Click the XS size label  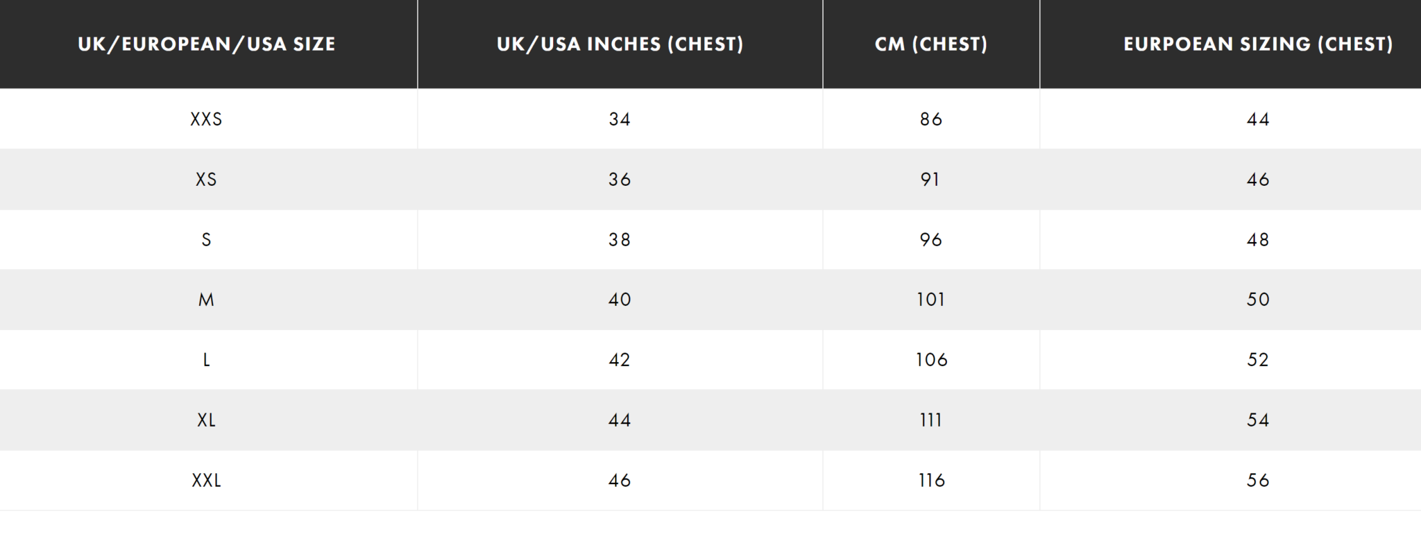(207, 180)
